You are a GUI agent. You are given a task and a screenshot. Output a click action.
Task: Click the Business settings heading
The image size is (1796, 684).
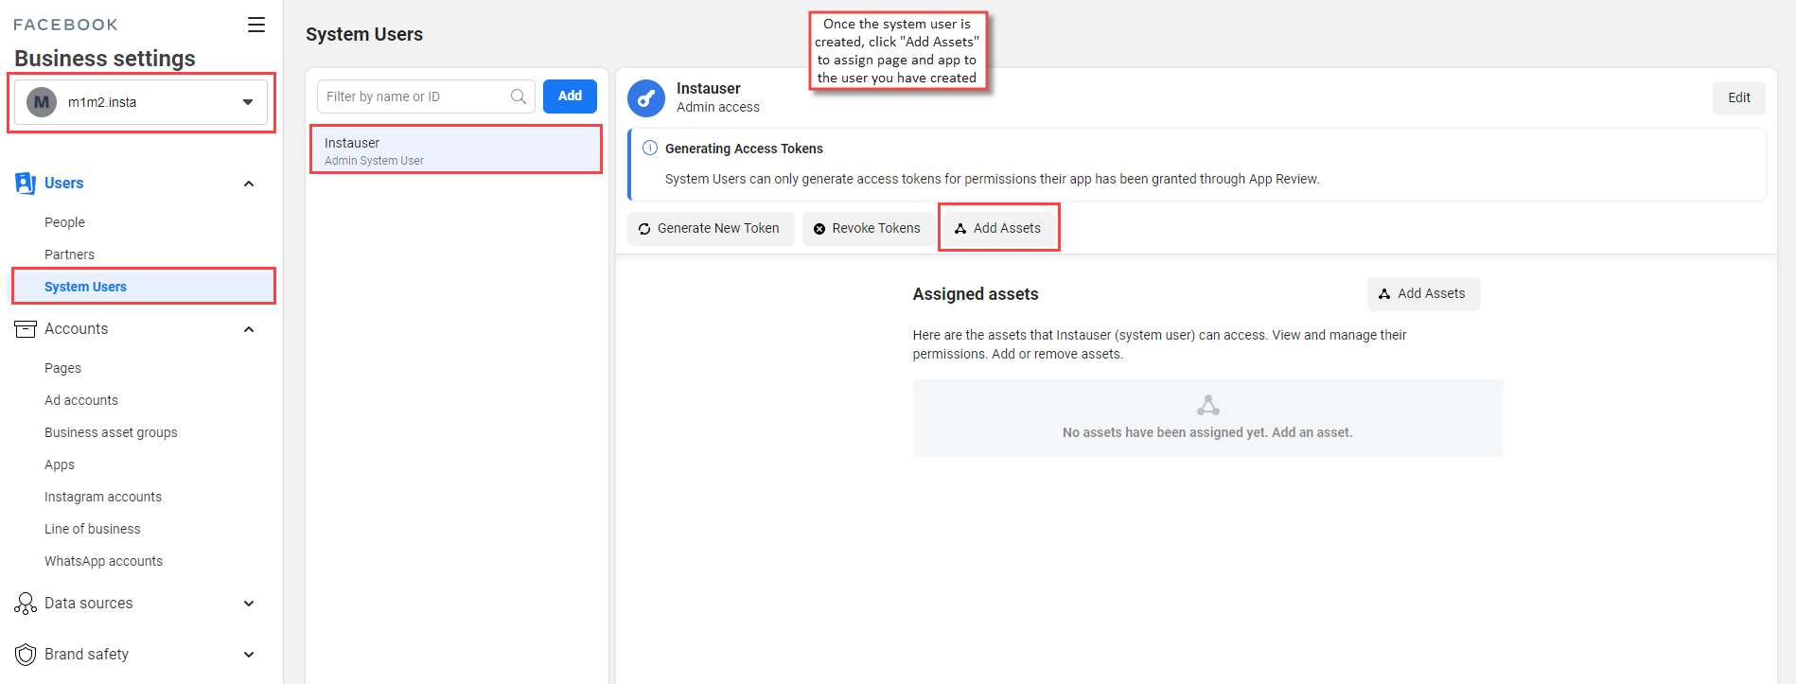pyautogui.click(x=105, y=59)
